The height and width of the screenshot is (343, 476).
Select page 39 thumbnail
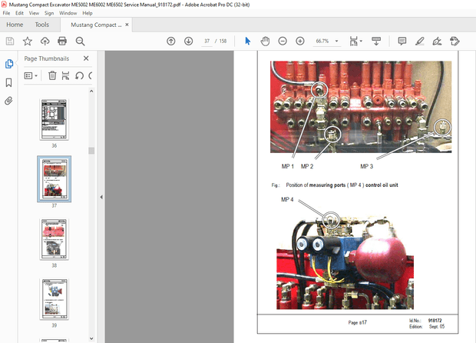pyautogui.click(x=54, y=299)
